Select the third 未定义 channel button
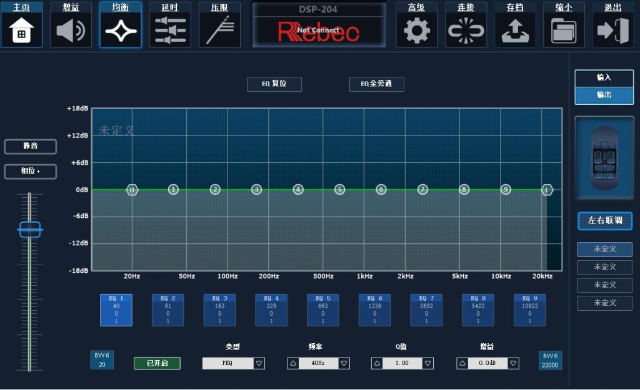 pos(605,285)
